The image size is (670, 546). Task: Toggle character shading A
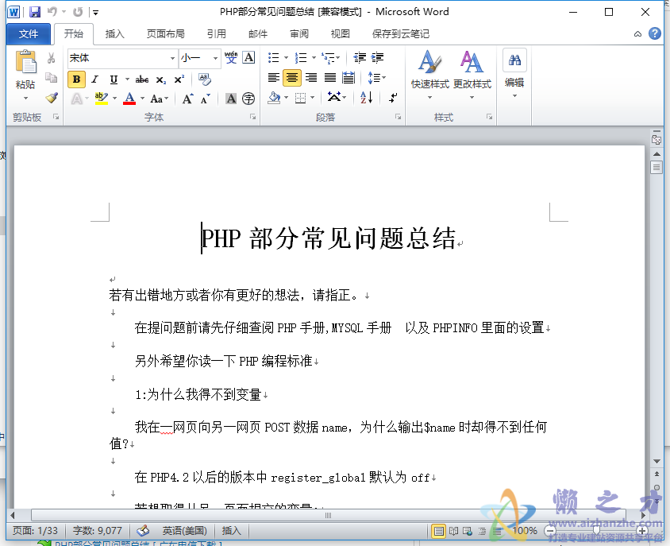231,99
